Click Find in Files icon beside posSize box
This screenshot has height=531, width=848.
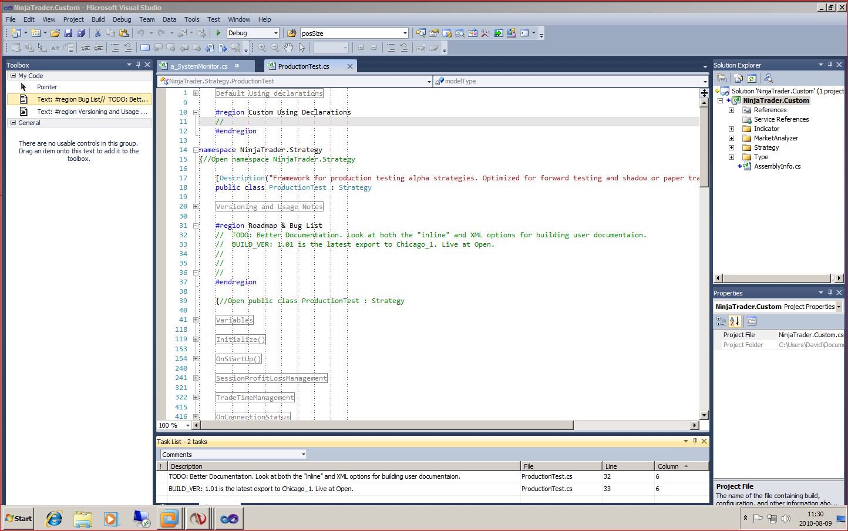292,33
